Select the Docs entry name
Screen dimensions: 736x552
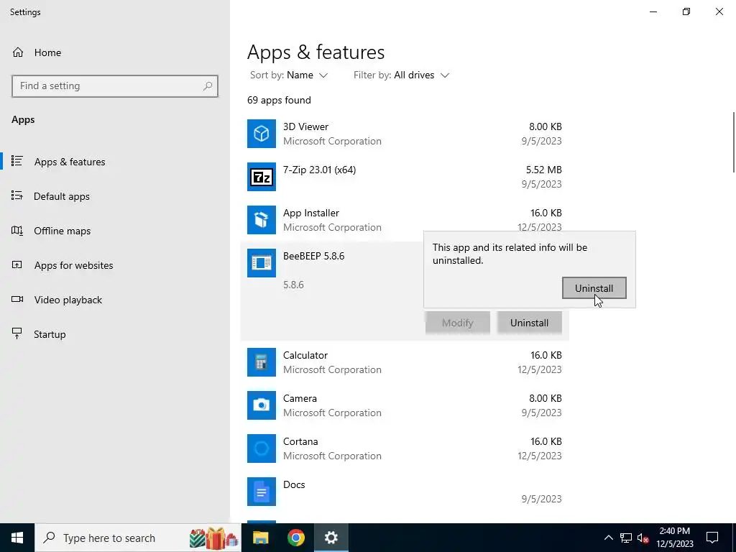[294, 485]
